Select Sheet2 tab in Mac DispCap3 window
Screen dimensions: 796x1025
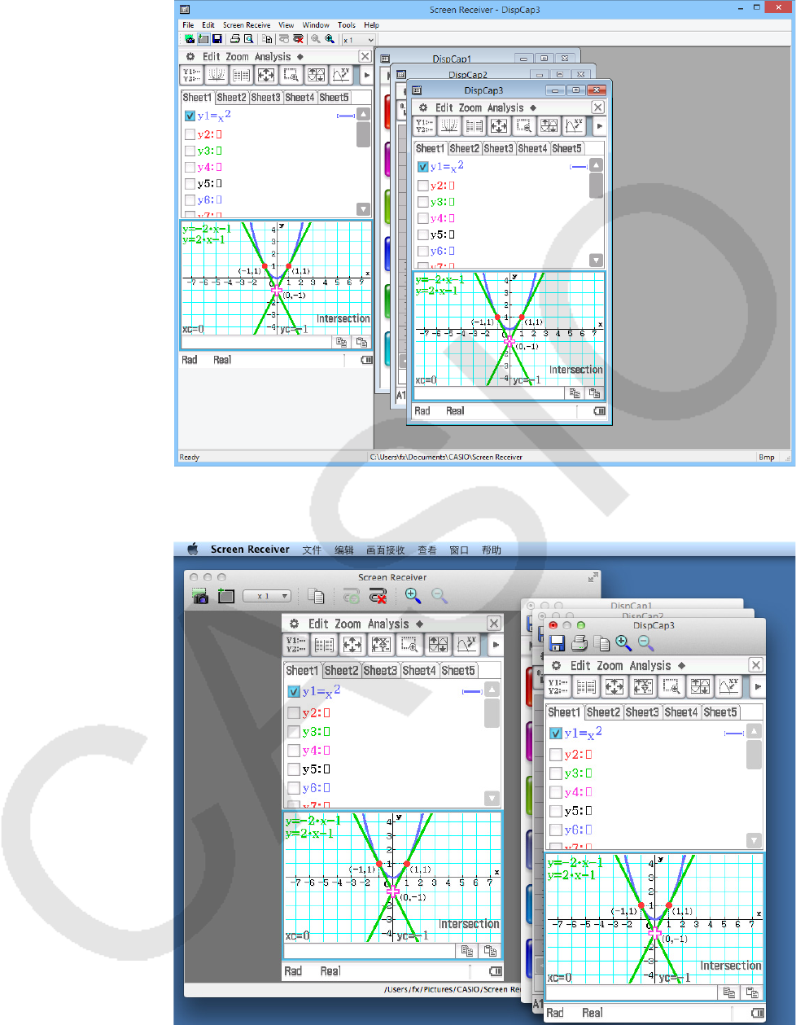pos(604,712)
